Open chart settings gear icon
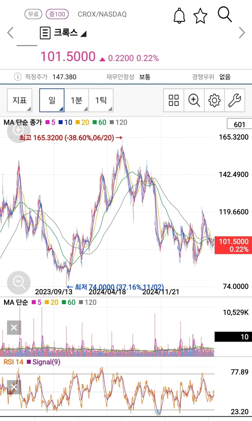 [x=214, y=100]
